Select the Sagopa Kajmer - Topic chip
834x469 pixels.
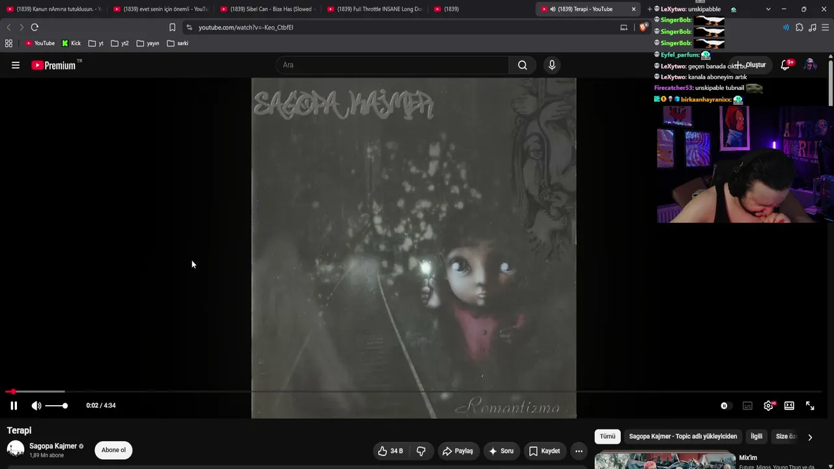click(x=683, y=436)
